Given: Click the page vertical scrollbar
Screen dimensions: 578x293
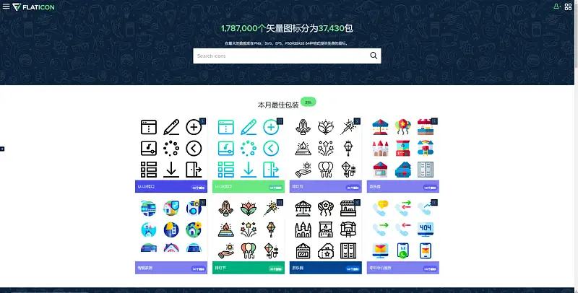Looking at the screenshot, I should 576,34.
